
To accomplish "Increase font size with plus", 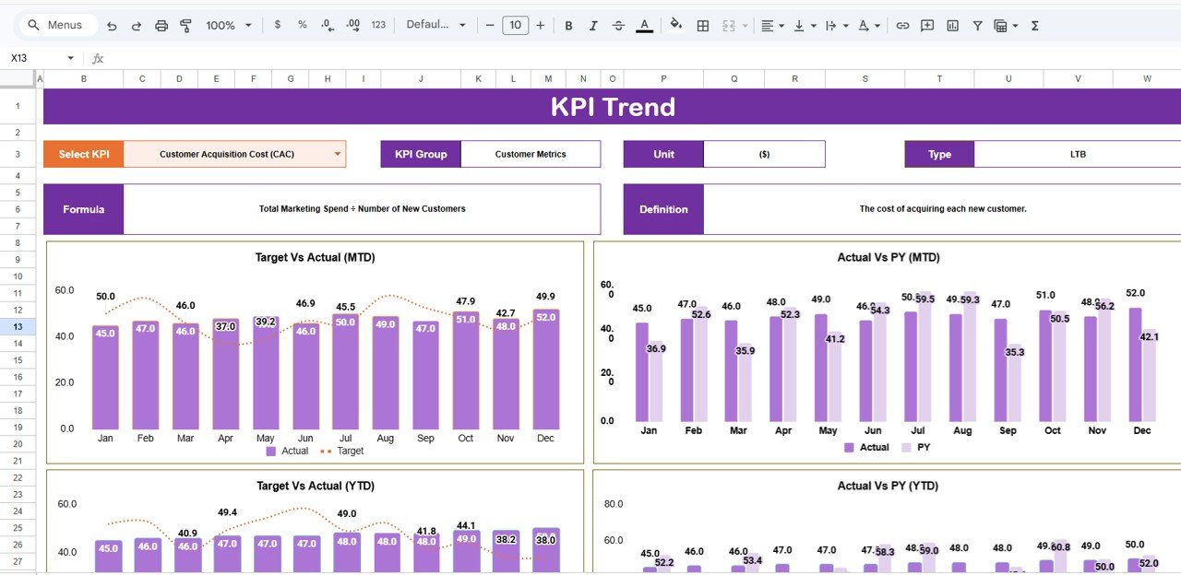I will 541,26.
